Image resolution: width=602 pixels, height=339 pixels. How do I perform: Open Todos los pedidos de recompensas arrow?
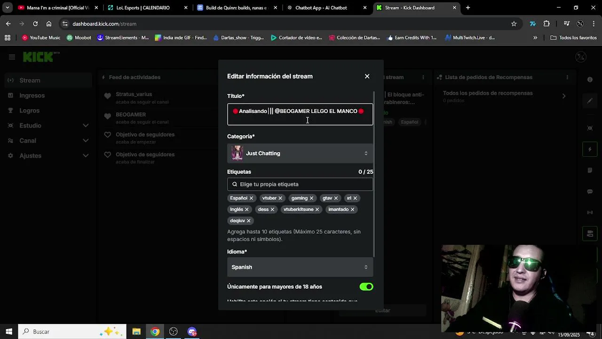click(x=564, y=96)
